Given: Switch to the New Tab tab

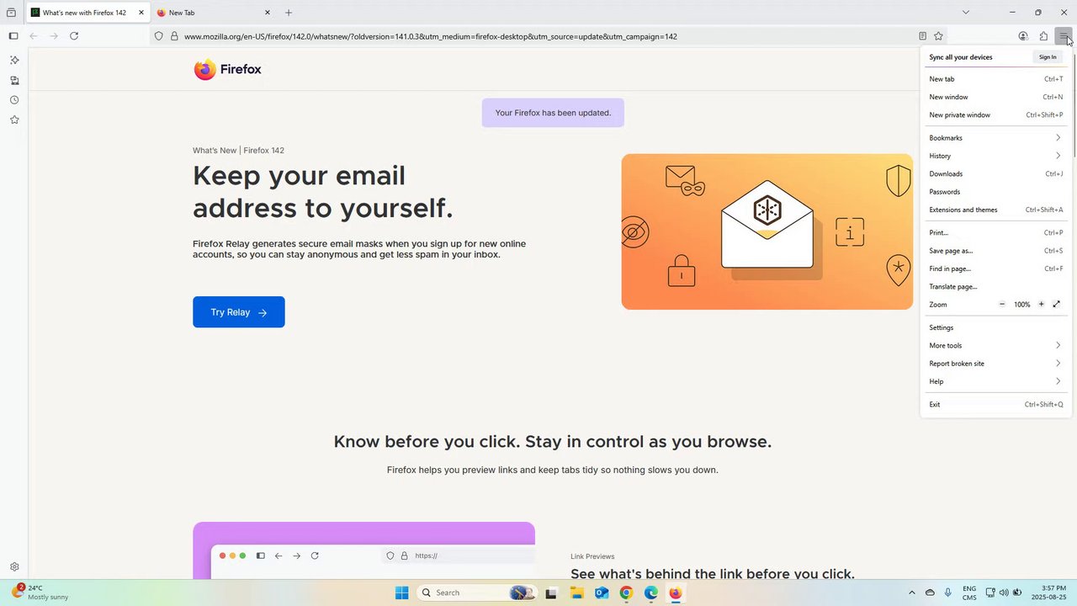Looking at the screenshot, I should pyautogui.click(x=215, y=13).
